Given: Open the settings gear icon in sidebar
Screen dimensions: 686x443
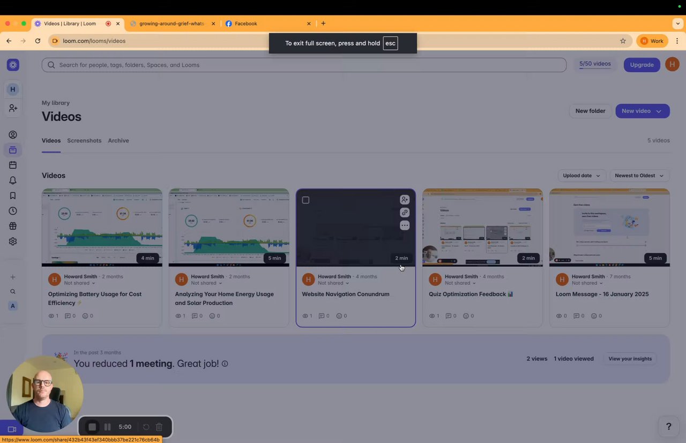Looking at the screenshot, I should 13,242.
